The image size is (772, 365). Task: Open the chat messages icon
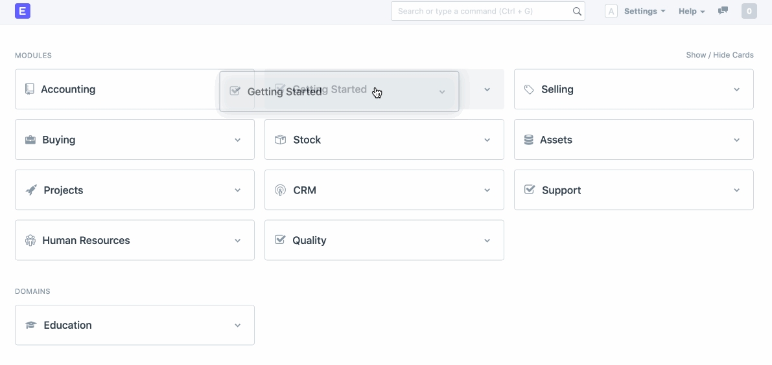pyautogui.click(x=723, y=11)
